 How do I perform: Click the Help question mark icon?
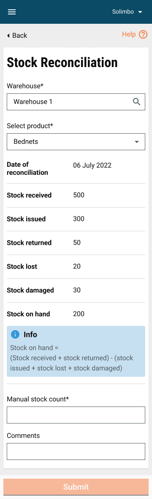(143, 34)
